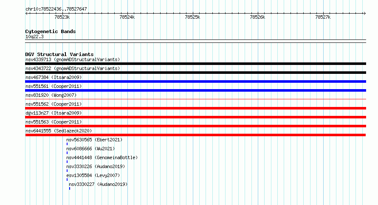Click the 10q22.3 band label
Viewport: 378px width, 205px height.
[x=34, y=37]
